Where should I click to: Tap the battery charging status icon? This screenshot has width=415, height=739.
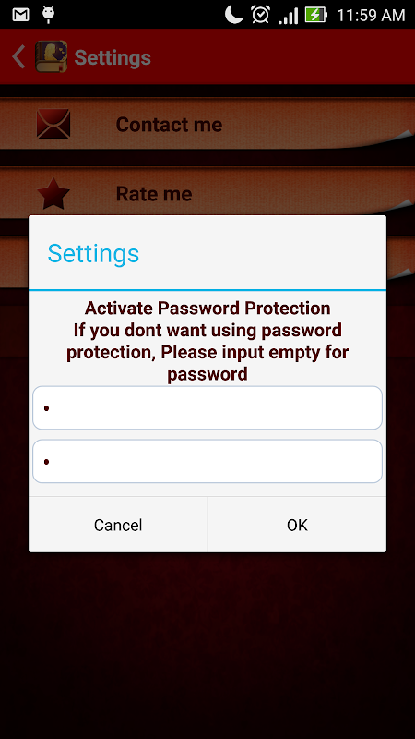[315, 15]
